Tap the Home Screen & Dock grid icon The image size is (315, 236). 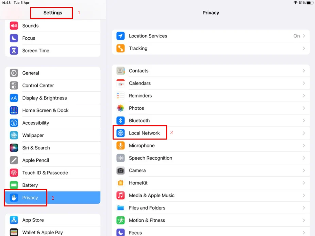(x=14, y=110)
